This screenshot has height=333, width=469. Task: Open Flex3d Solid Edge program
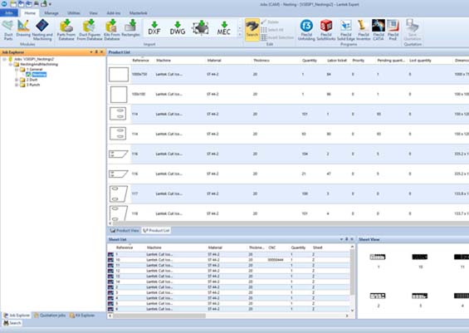point(346,30)
